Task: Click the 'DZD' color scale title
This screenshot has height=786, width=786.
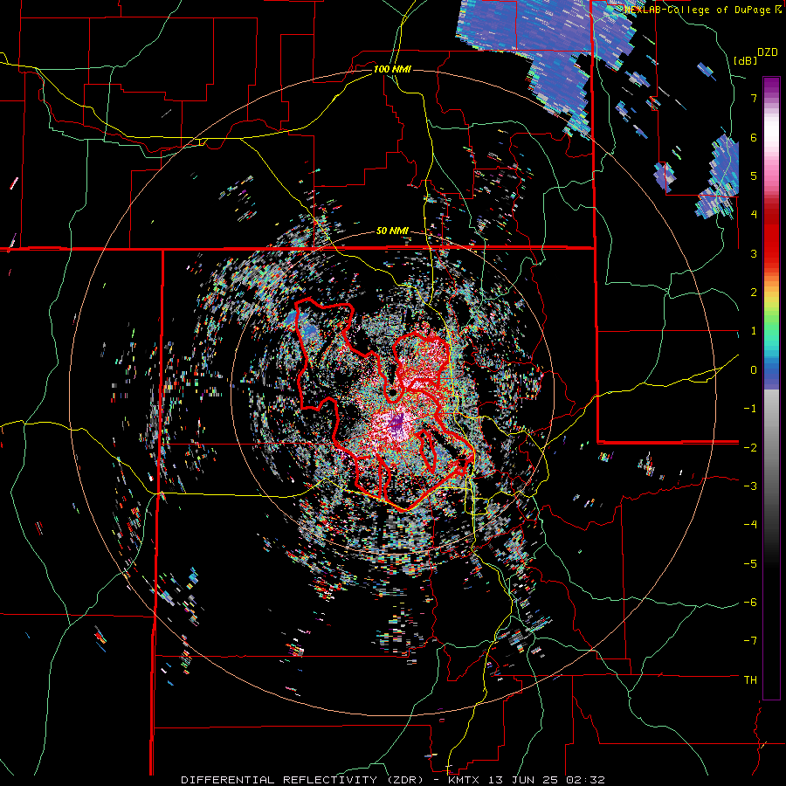Action: (768, 52)
